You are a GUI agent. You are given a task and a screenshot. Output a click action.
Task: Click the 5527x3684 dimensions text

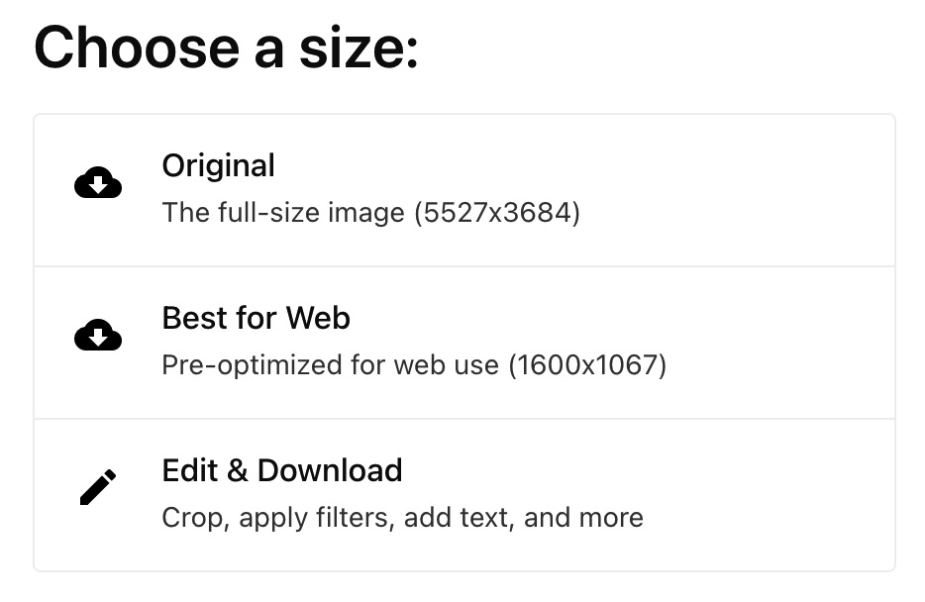click(x=497, y=213)
